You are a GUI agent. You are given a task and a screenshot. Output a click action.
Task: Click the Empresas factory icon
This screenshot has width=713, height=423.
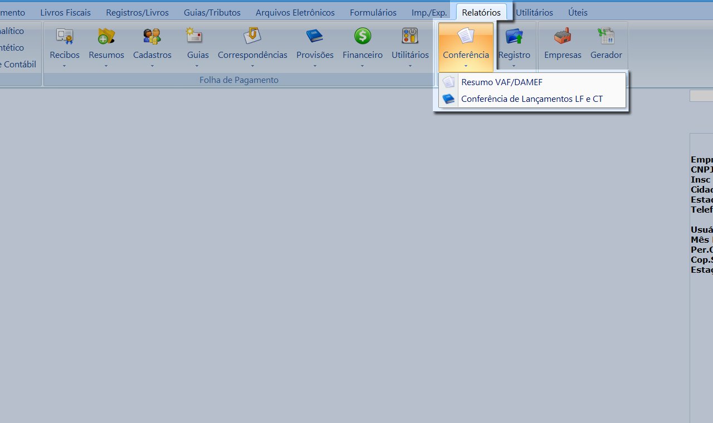click(563, 37)
